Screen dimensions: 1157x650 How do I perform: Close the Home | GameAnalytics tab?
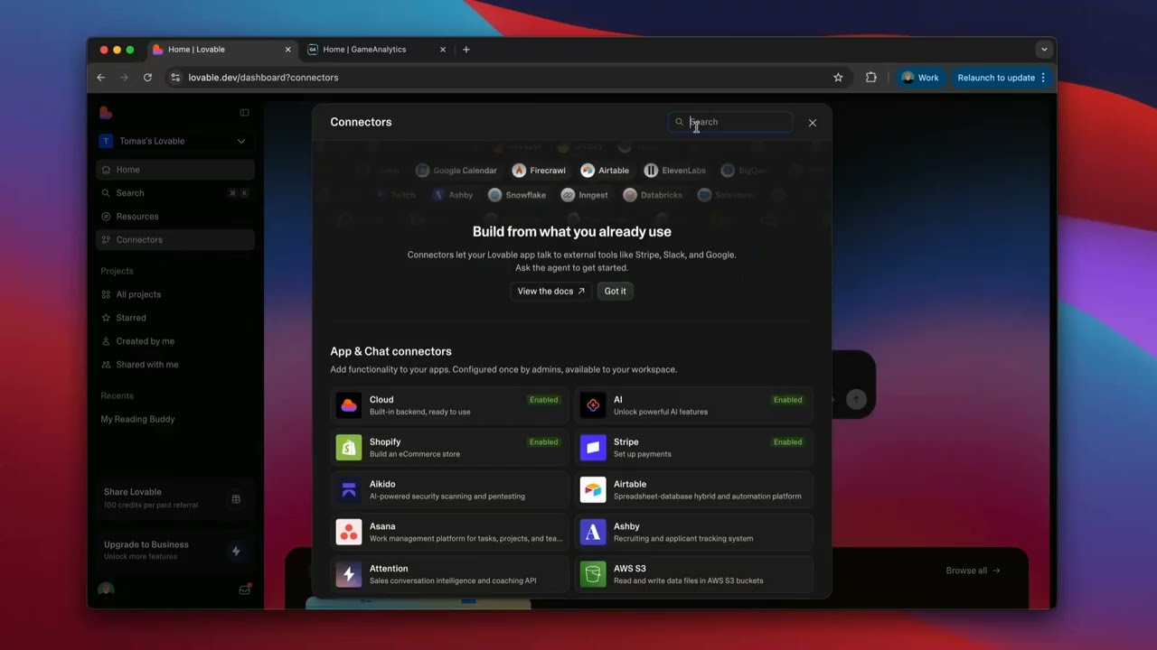[443, 50]
